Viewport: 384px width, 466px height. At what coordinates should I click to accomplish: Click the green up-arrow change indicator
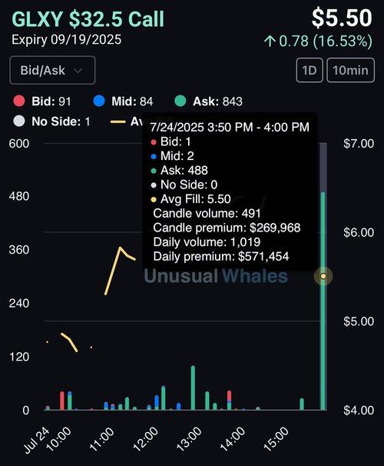(270, 41)
